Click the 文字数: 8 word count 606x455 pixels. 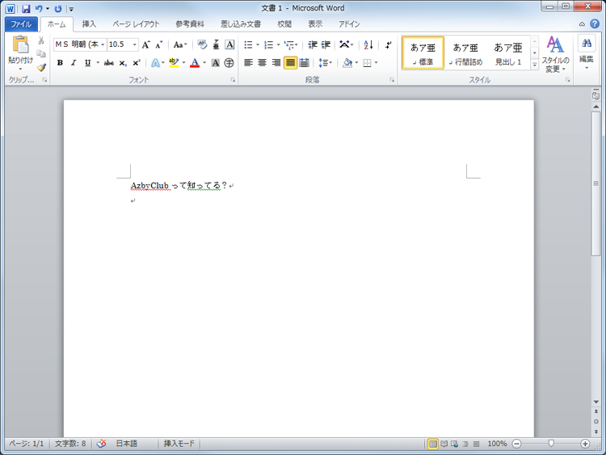70,444
